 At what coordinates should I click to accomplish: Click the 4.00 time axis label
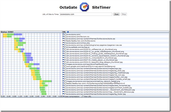click(60, 96)
